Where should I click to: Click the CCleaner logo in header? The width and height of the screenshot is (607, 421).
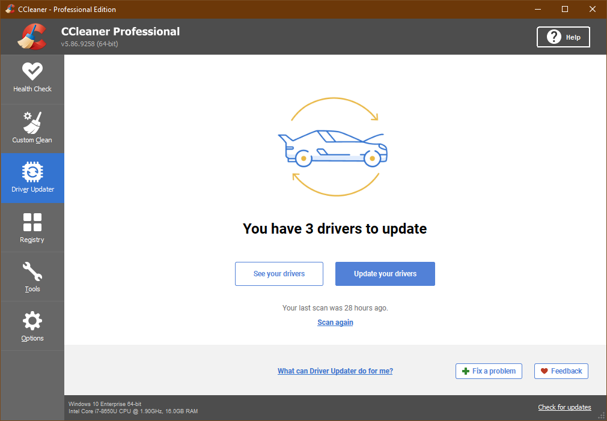pos(32,37)
